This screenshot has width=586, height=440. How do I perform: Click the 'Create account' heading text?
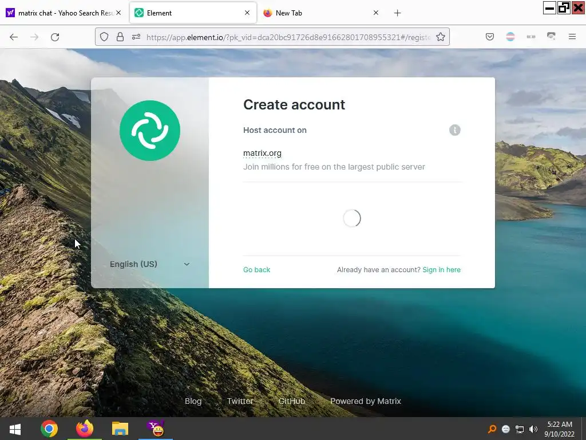click(x=294, y=105)
